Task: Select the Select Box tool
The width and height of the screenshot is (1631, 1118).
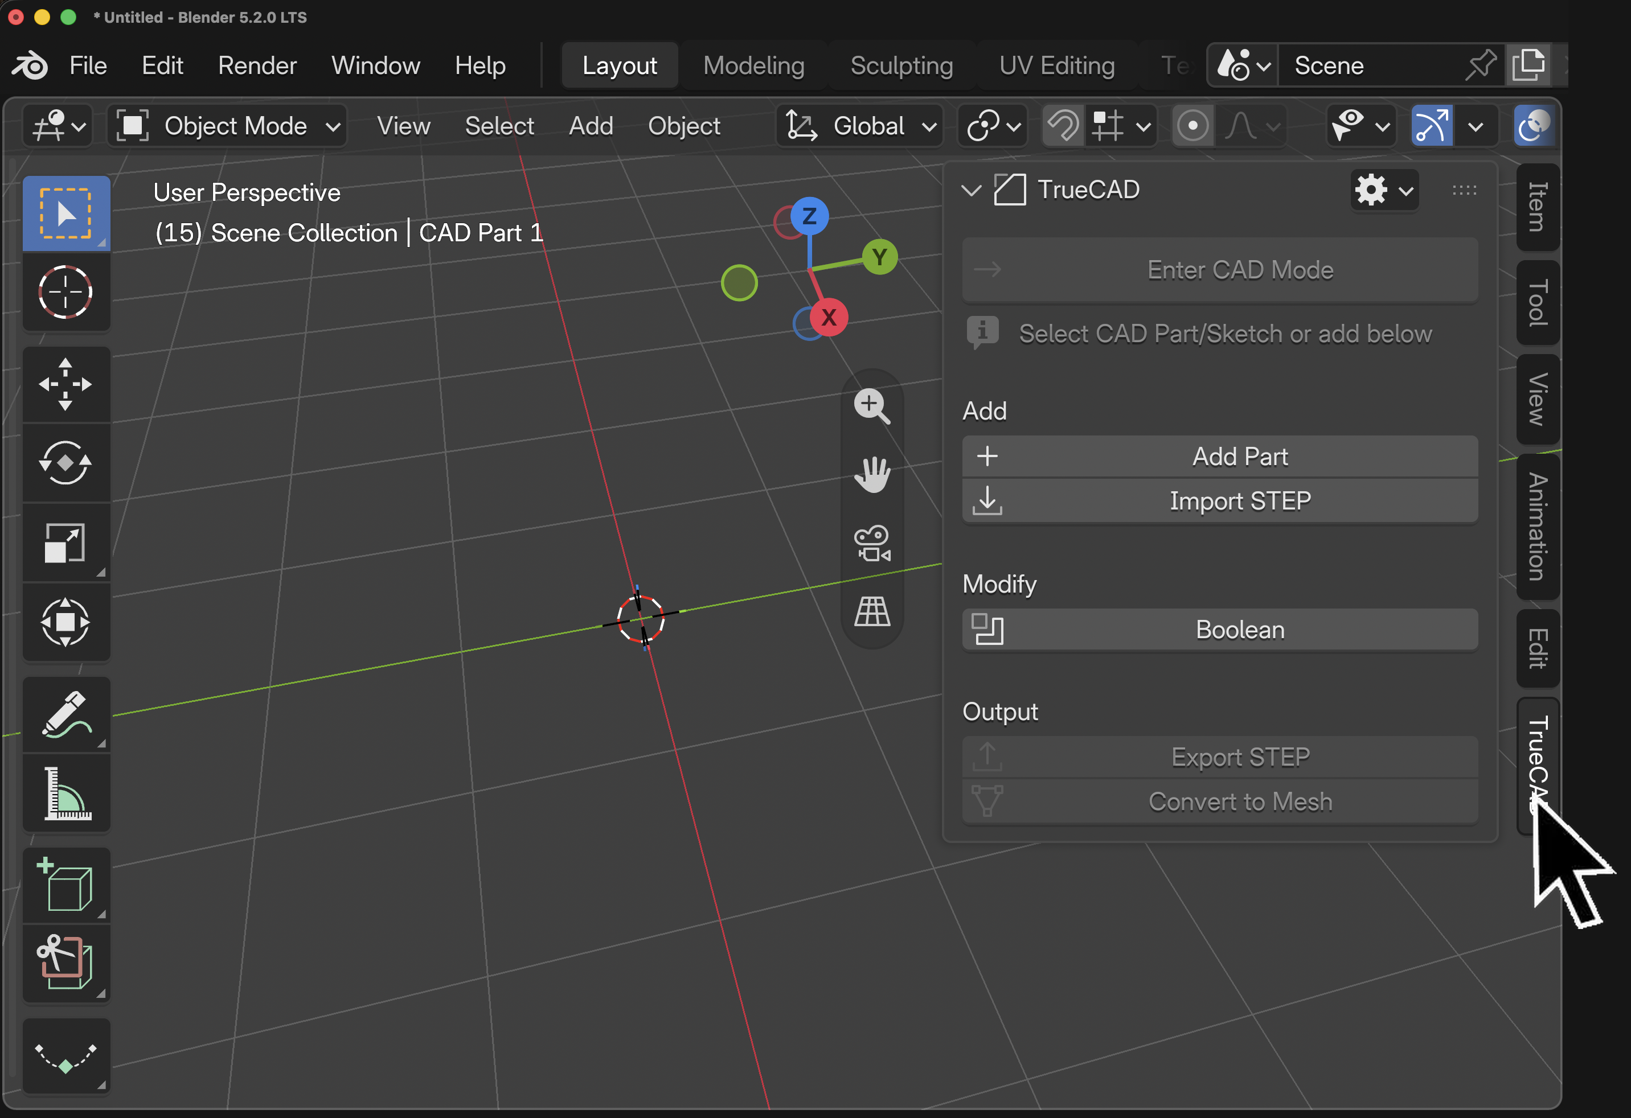Action: [66, 214]
